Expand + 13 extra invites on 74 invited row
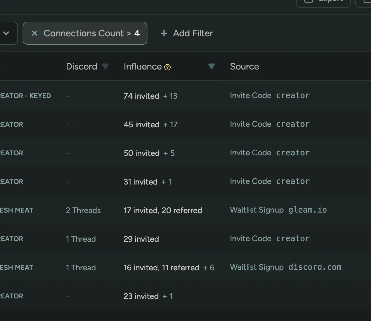Viewport: 371px width, 321px height. pyautogui.click(x=170, y=96)
